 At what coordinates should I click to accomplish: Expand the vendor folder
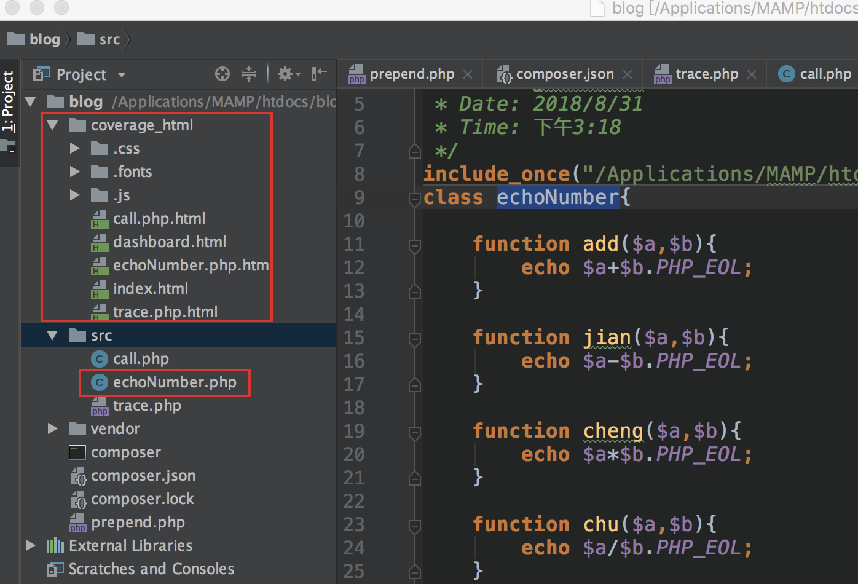53,429
